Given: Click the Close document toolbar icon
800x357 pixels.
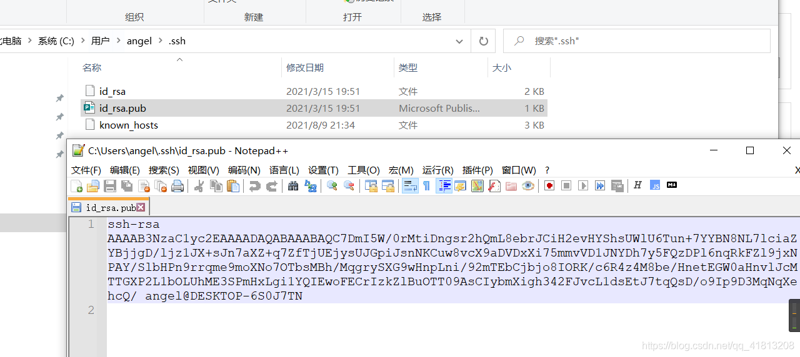Looking at the screenshot, I should (144, 186).
